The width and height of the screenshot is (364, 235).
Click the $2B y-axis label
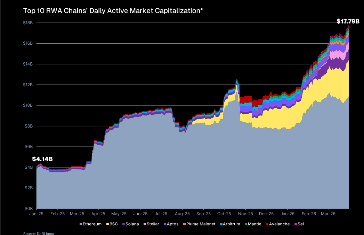tap(29, 188)
